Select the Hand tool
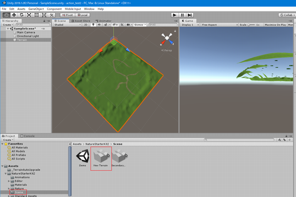The width and height of the screenshot is (296, 197). [6, 15]
